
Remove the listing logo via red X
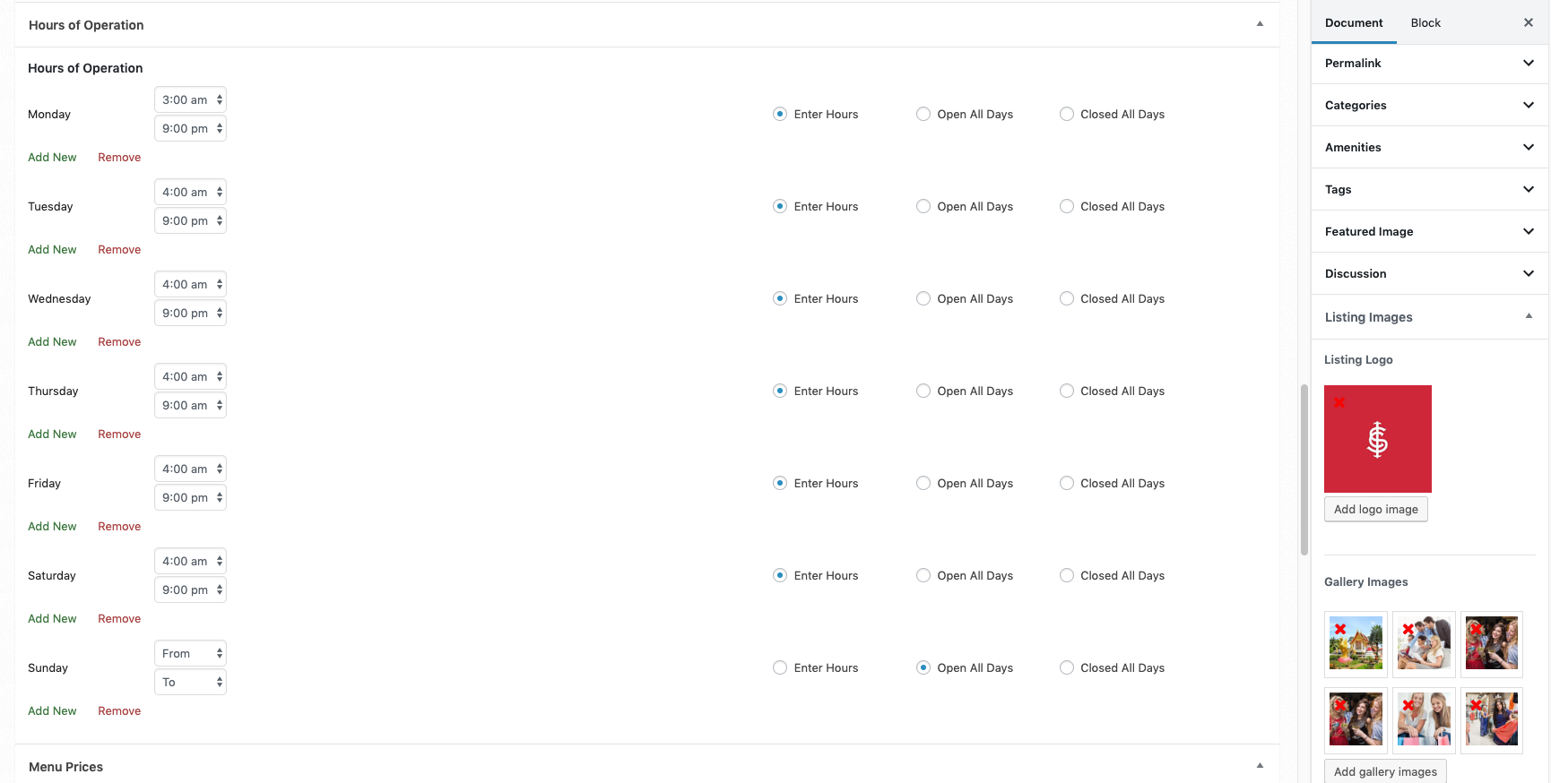click(1339, 402)
